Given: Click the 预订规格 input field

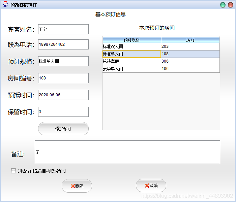Looking at the screenshot, I should [63, 61].
